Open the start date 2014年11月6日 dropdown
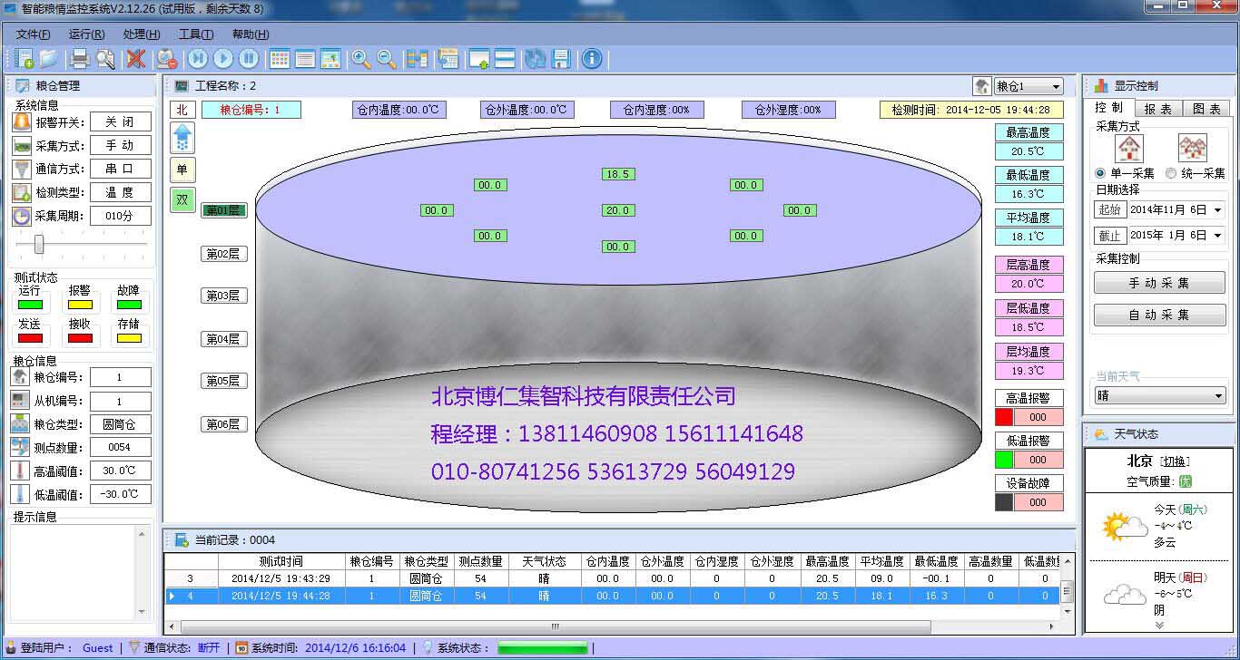 1217,209
